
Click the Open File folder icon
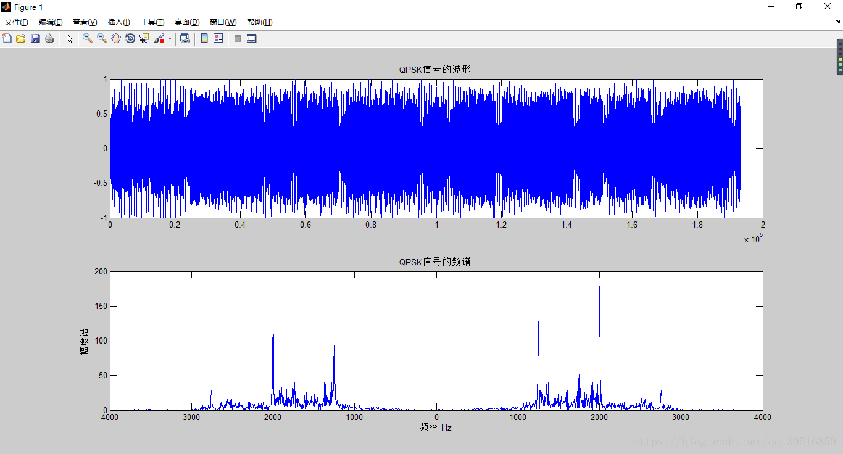point(21,38)
